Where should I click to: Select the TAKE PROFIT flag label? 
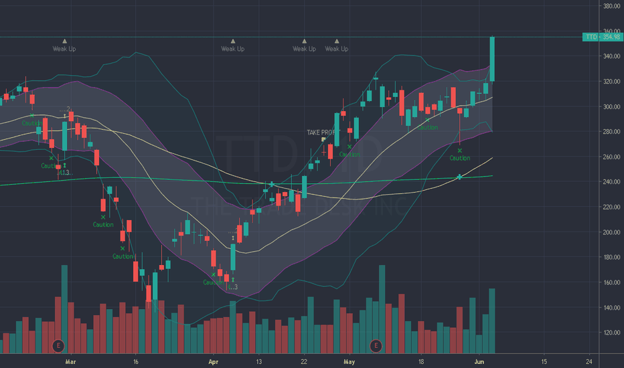pyautogui.click(x=323, y=132)
